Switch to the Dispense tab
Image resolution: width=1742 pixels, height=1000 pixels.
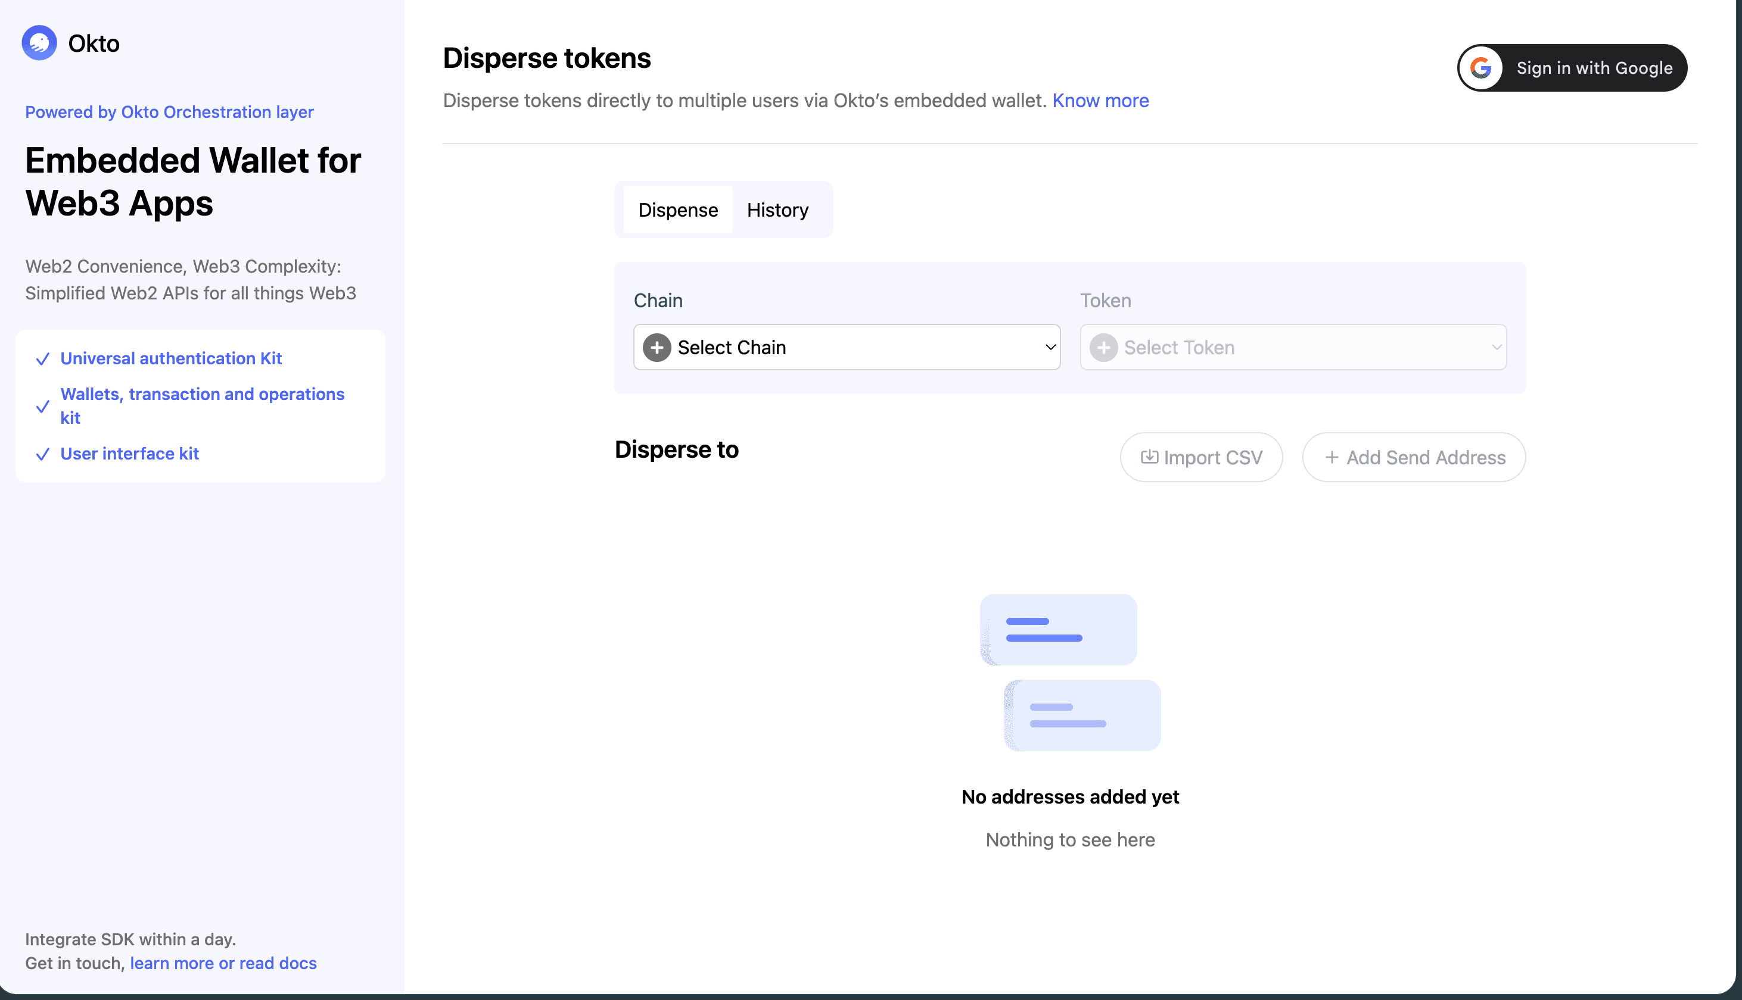(x=678, y=210)
